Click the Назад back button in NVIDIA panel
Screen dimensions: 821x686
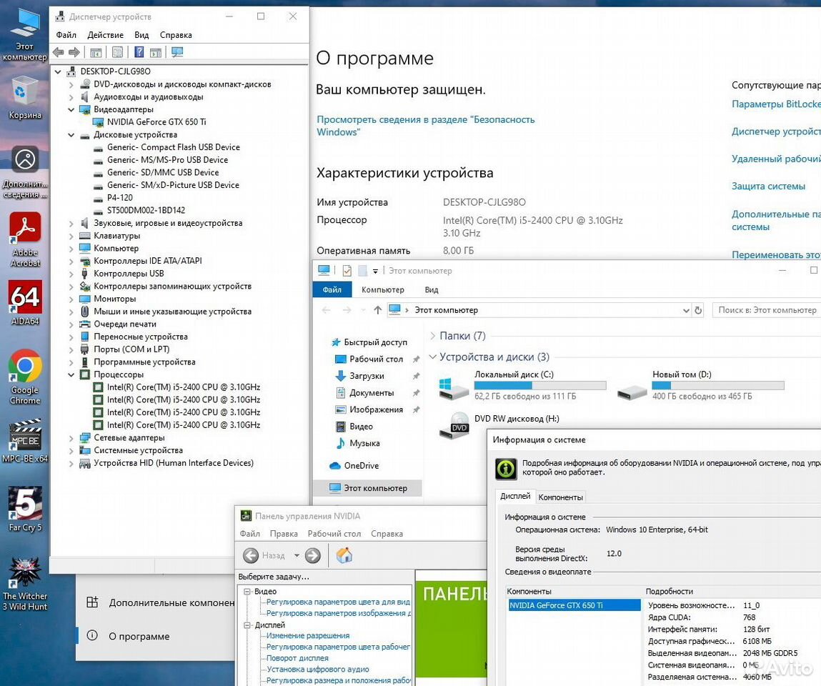tap(264, 555)
